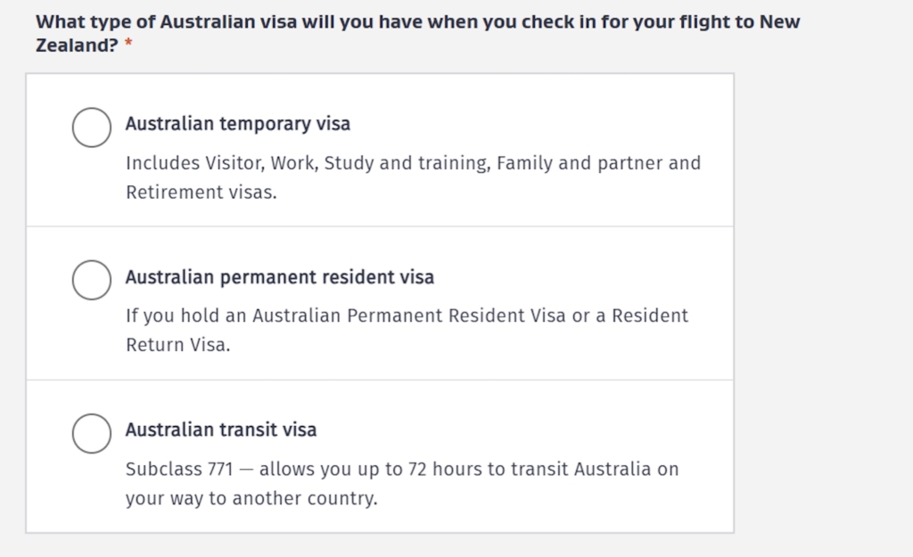Screen dimensions: 913x557
Task: Choose the Australian permanent resident visa radio circle
Action: [92, 281]
